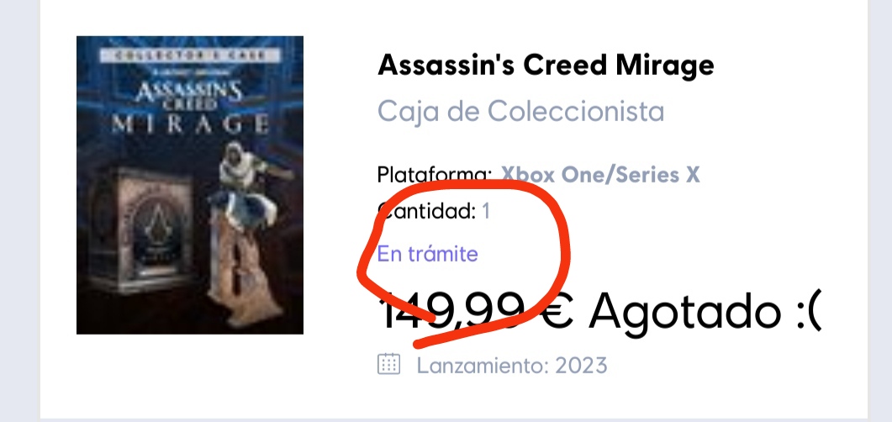
Task: Click the quantity value 1 after Cantidad
Action: [x=486, y=212]
